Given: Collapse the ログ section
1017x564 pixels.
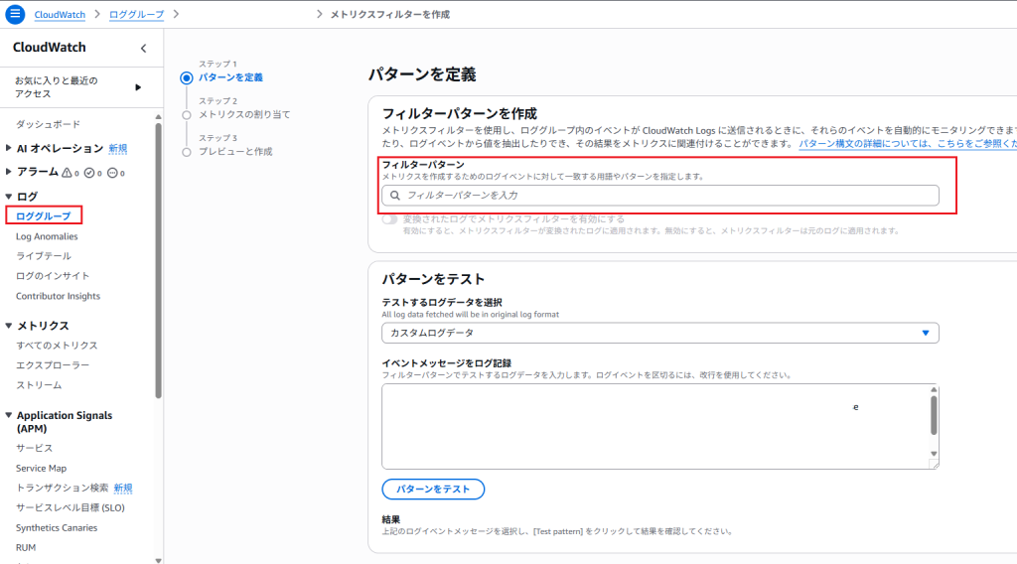Looking at the screenshot, I should (8, 197).
